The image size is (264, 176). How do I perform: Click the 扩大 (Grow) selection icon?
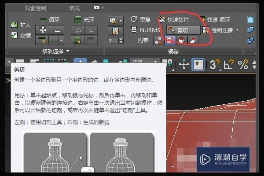(14, 25)
